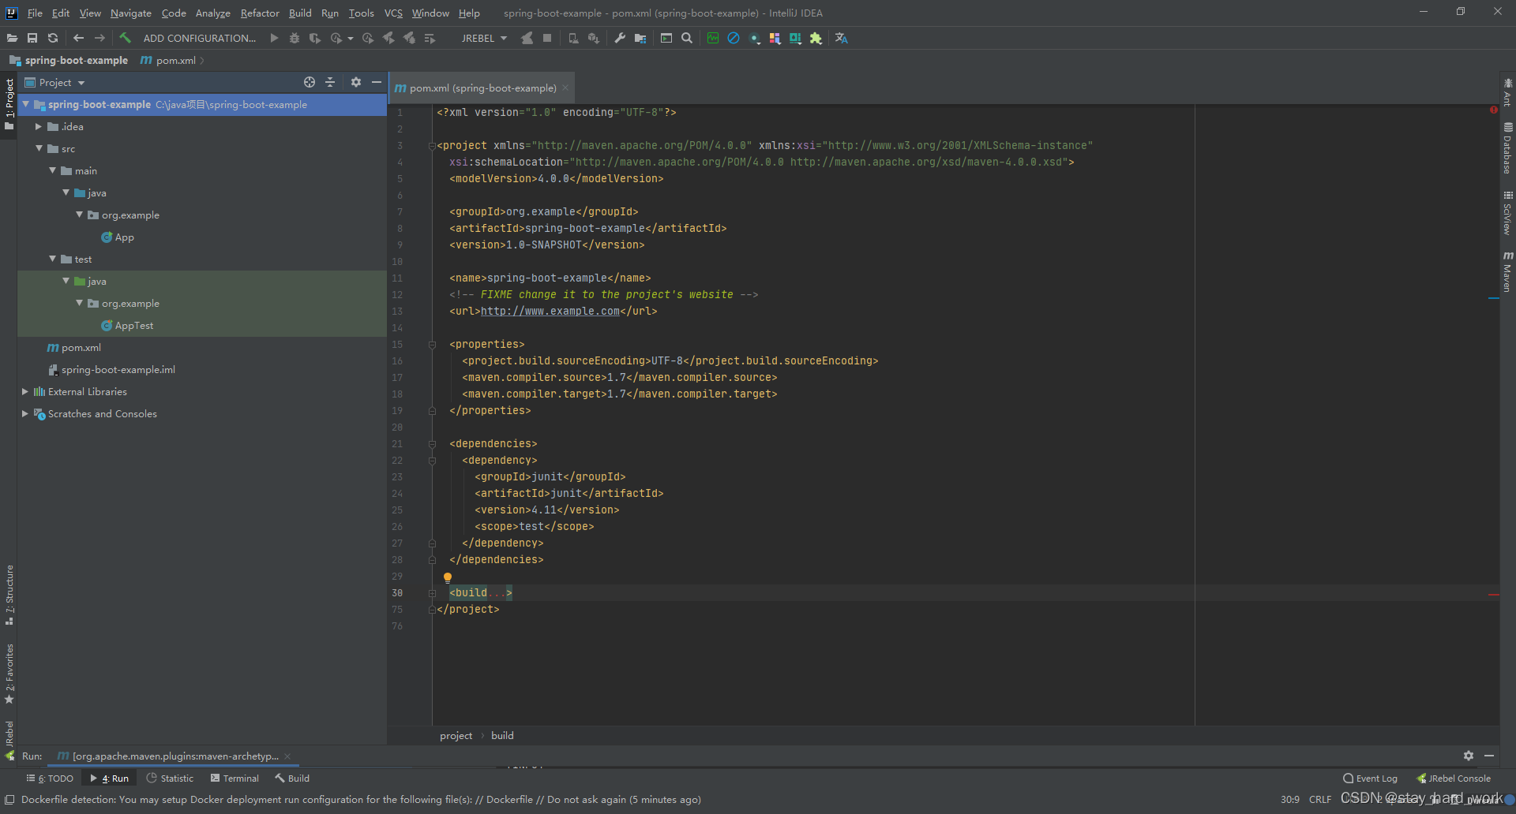The width and height of the screenshot is (1516, 814).
Task: Navigate back with the left arrow icon
Action: coord(78,38)
